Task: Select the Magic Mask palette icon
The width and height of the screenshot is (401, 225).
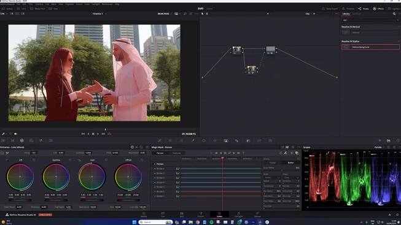Action: pyautogui.click(x=226, y=140)
